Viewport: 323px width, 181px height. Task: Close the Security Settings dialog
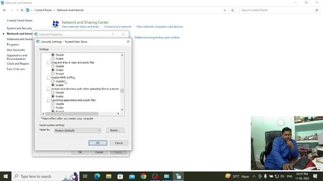coord(128,41)
